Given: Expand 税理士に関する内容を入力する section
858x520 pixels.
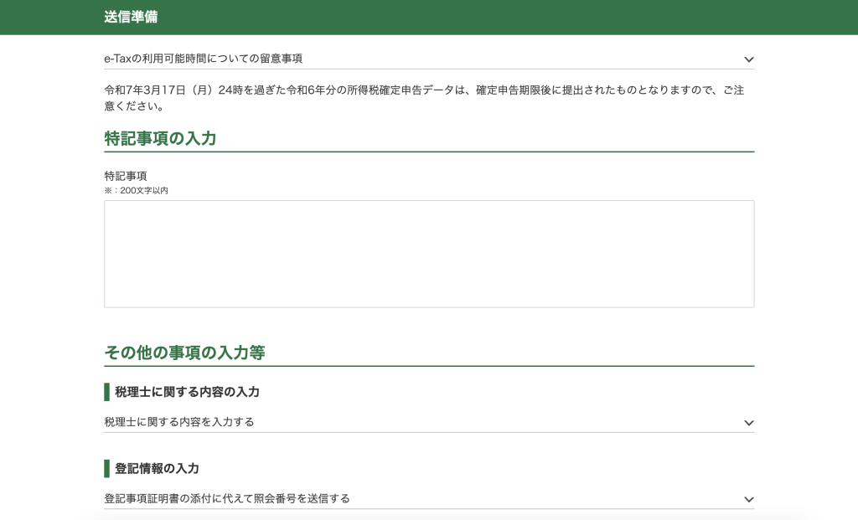Looking at the screenshot, I should pyautogui.click(x=179, y=422).
